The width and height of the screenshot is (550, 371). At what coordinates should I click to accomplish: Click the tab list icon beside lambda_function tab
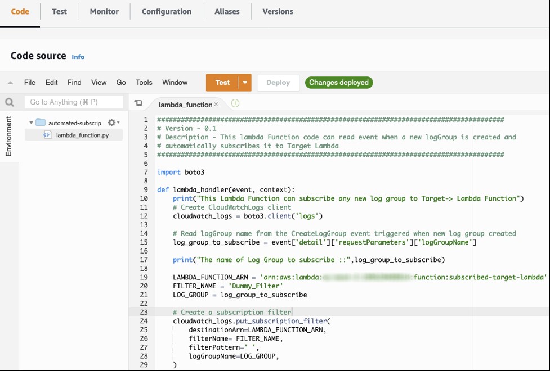pos(138,103)
